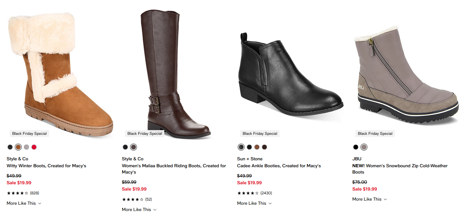Viewport: 465px width, 217px height.
Task: Open Witty Winter Boots product link
Action: [x=46, y=166]
